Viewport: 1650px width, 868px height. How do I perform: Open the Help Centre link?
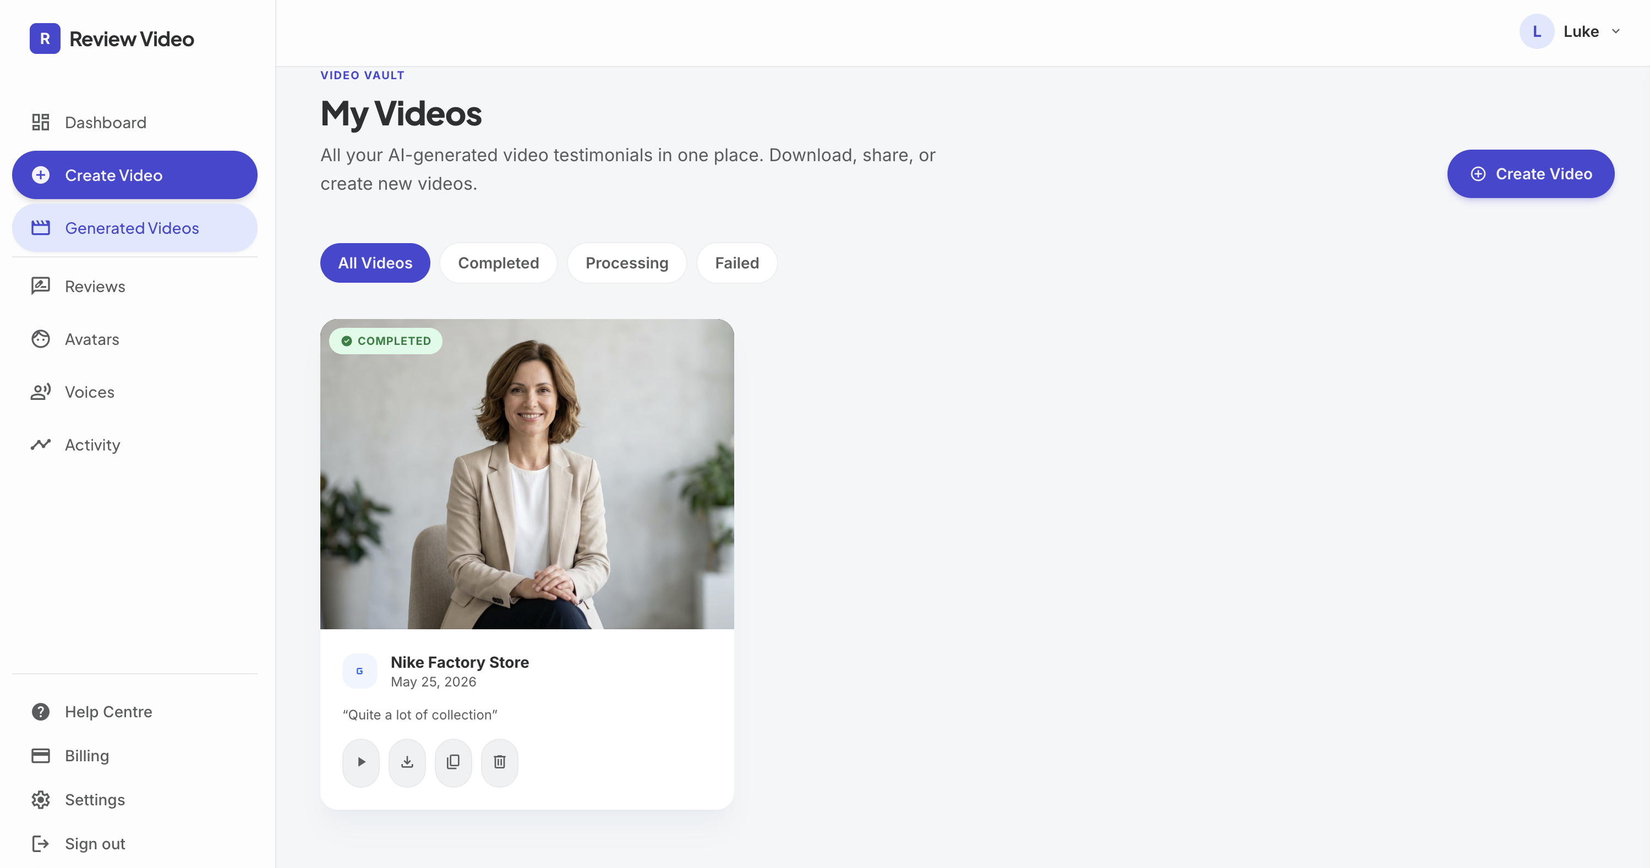click(x=134, y=712)
